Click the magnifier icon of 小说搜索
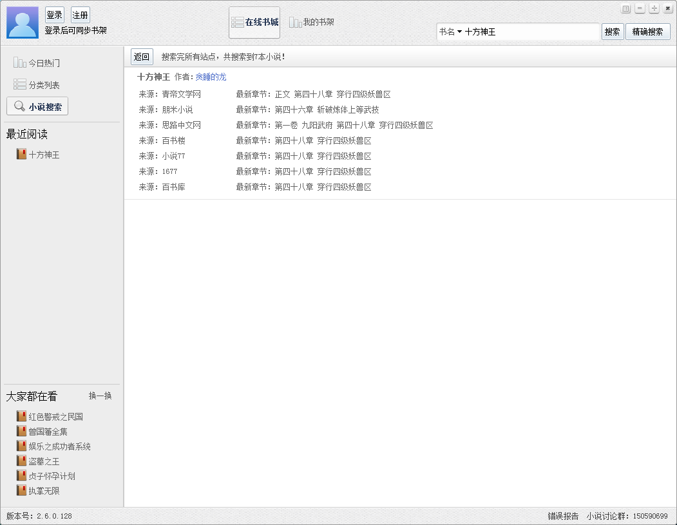The height and width of the screenshot is (525, 677). [19, 106]
